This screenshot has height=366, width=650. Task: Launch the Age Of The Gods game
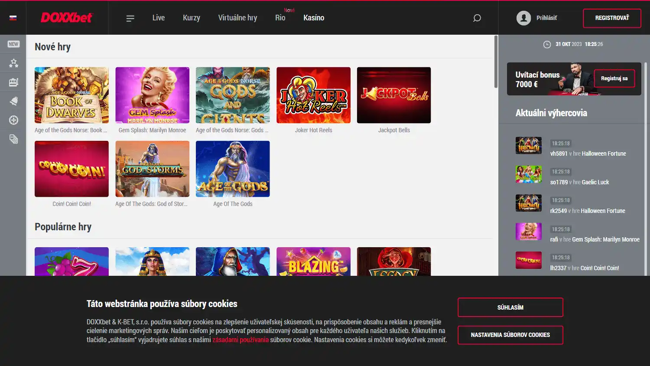233,169
